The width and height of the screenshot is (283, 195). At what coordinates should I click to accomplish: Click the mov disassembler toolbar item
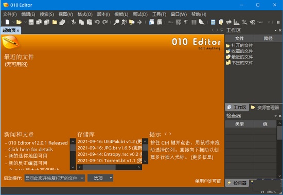point(260,22)
